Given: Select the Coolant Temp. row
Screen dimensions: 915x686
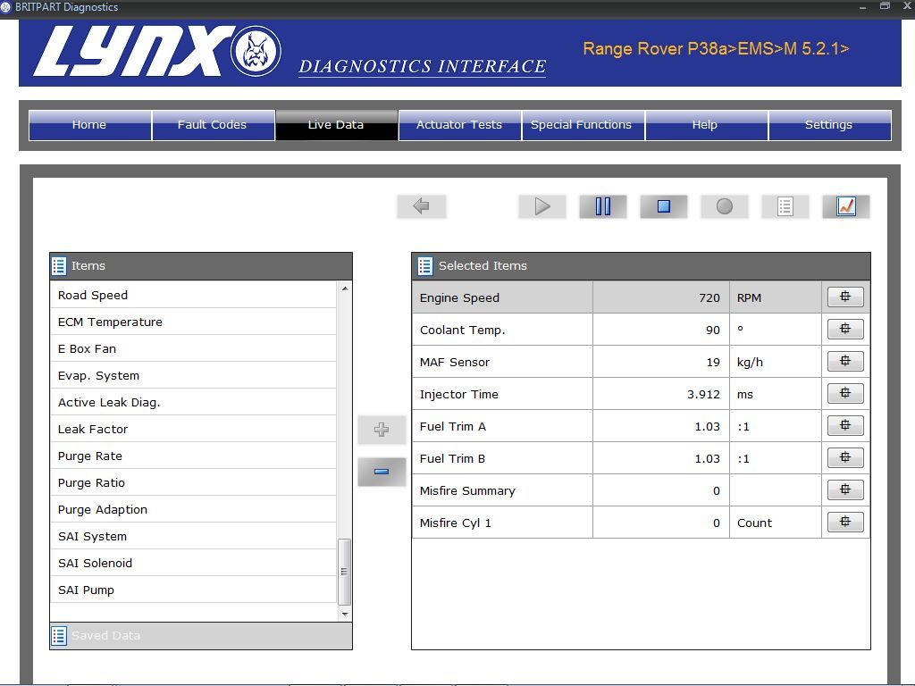Looking at the screenshot, I should pyautogui.click(x=641, y=330).
